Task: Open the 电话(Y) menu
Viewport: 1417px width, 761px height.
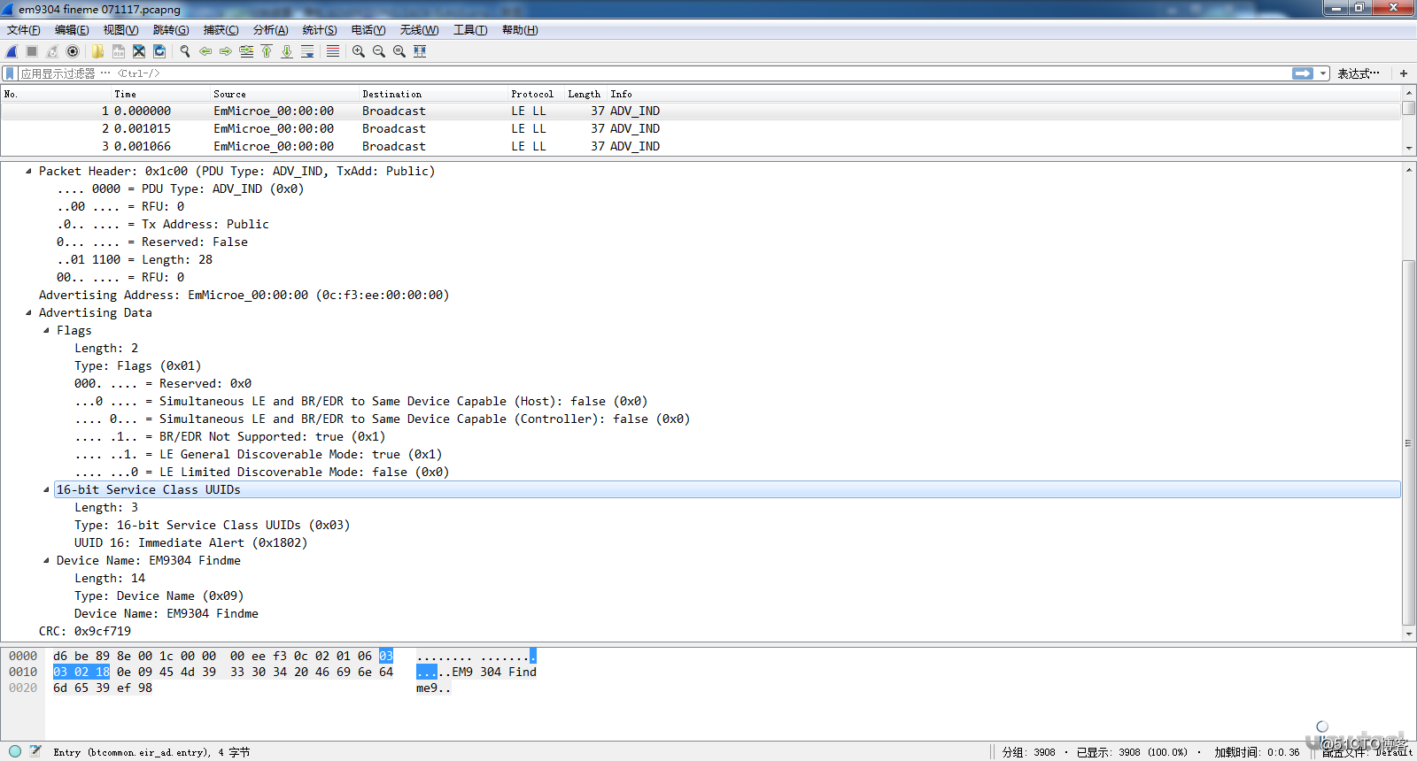Action: (x=368, y=30)
